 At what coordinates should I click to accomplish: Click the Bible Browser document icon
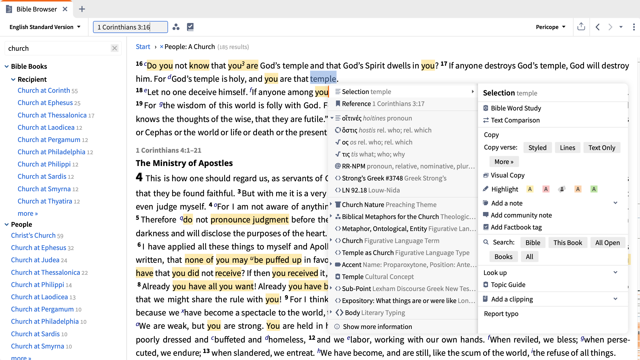pos(9,9)
